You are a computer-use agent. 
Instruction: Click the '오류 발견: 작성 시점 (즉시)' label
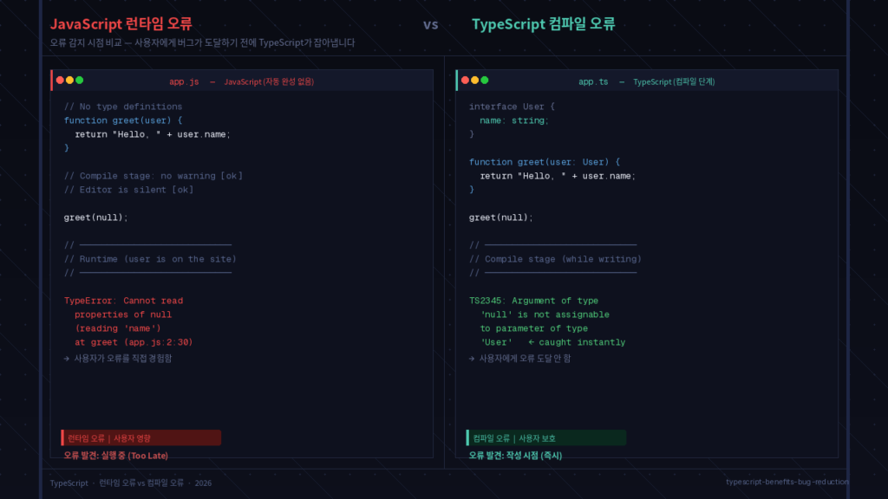[x=515, y=455]
